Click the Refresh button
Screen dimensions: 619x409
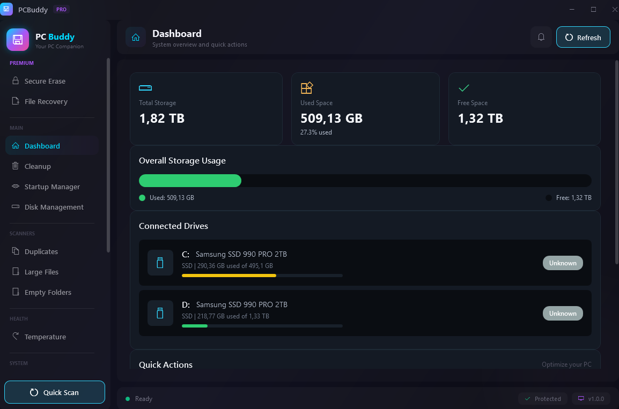583,37
